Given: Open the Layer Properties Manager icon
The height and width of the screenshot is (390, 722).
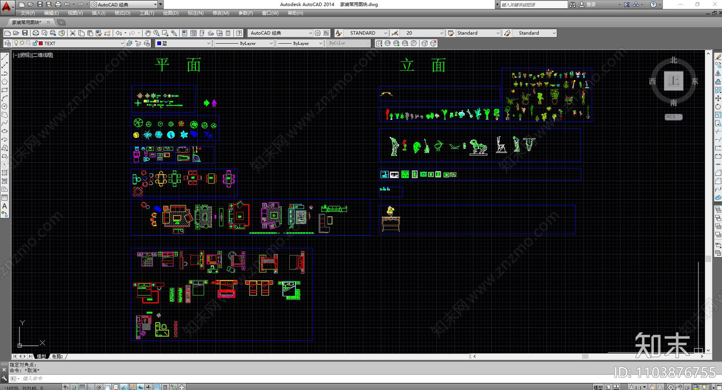Looking at the screenshot, I should (7, 44).
